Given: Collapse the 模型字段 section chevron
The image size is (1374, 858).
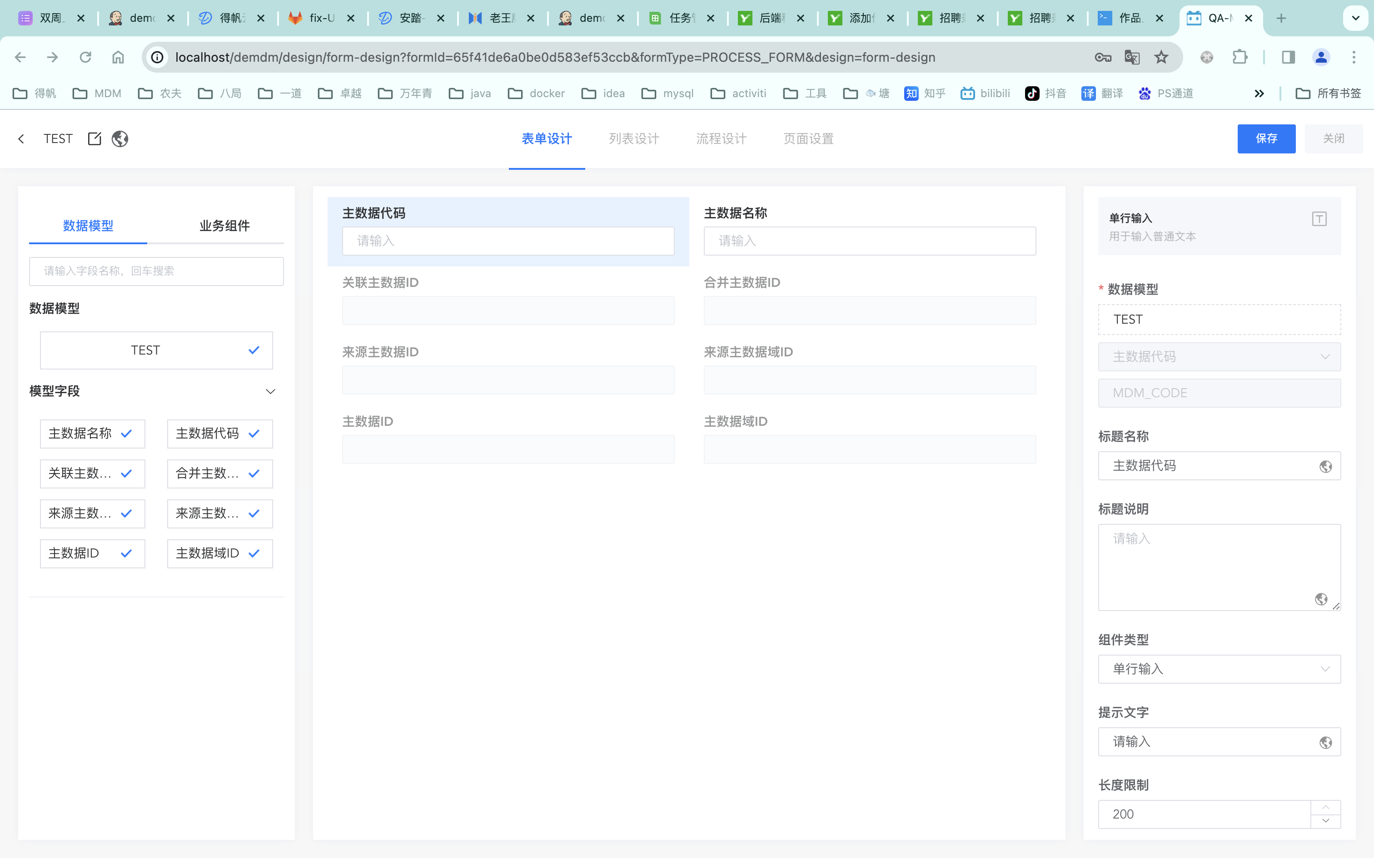Looking at the screenshot, I should 271,391.
